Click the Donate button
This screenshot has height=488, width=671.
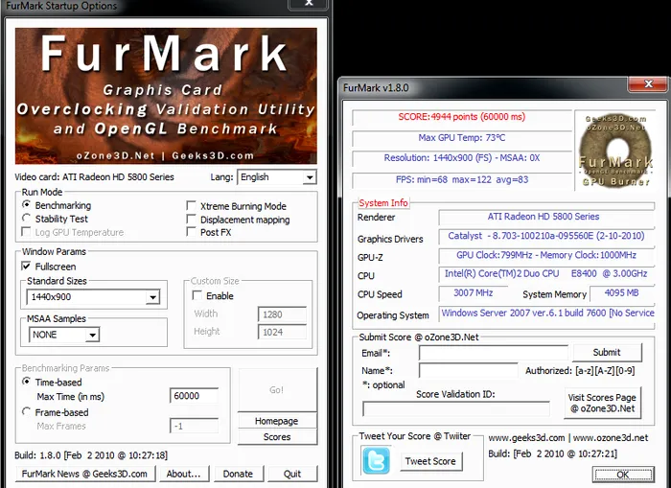[x=239, y=474]
